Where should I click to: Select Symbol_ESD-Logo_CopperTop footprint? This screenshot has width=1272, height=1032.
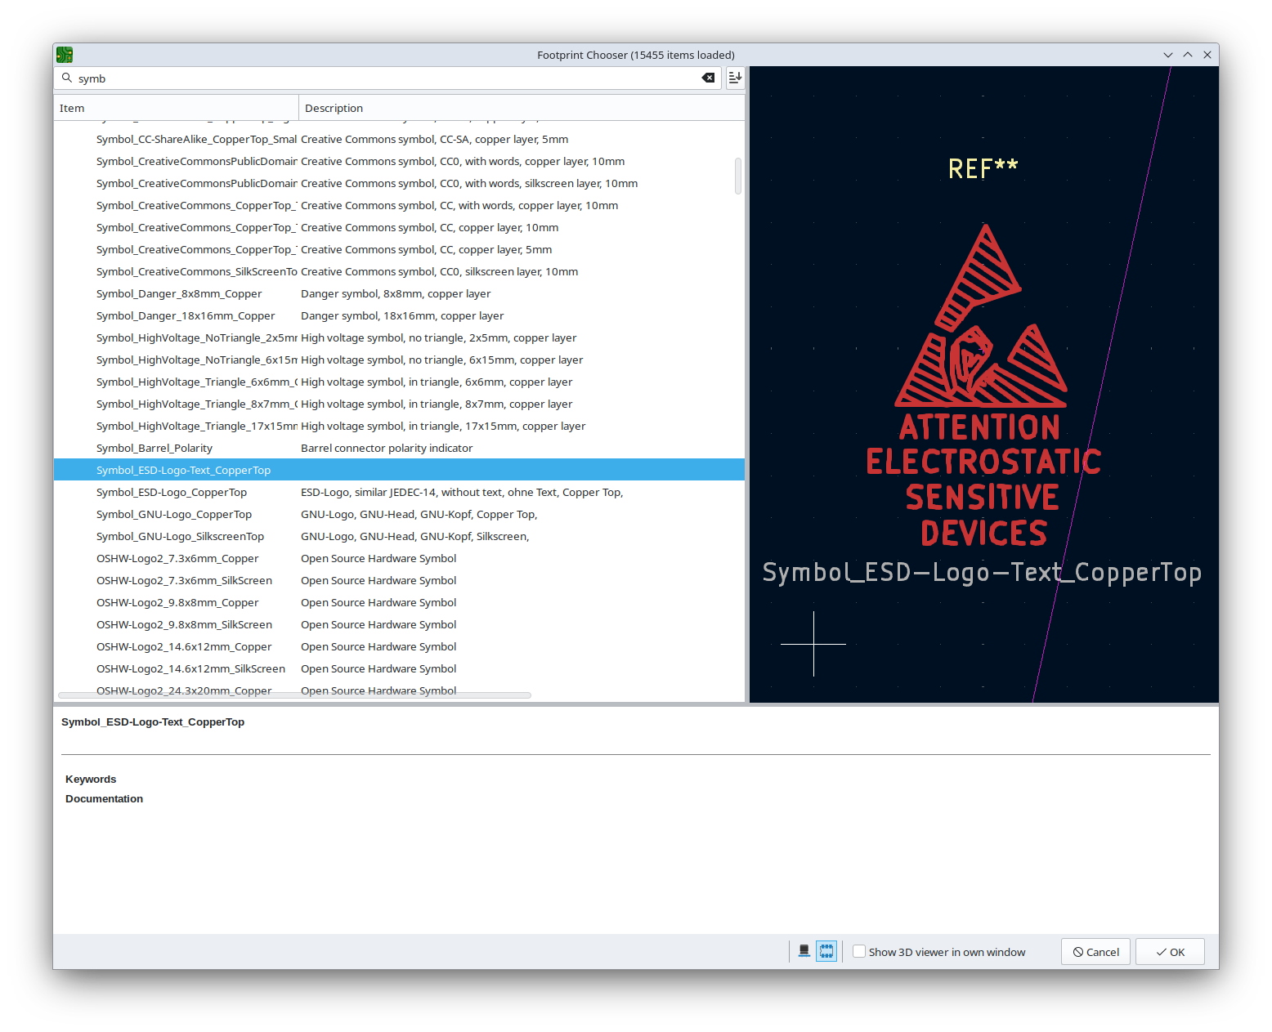(399, 492)
